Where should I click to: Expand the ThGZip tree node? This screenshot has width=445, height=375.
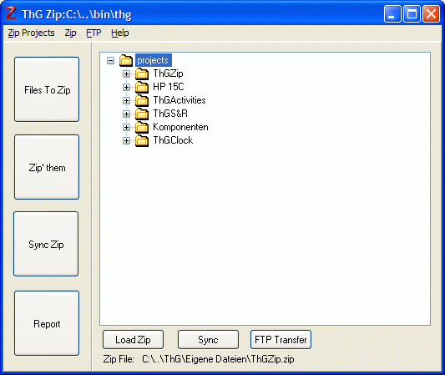(x=126, y=73)
